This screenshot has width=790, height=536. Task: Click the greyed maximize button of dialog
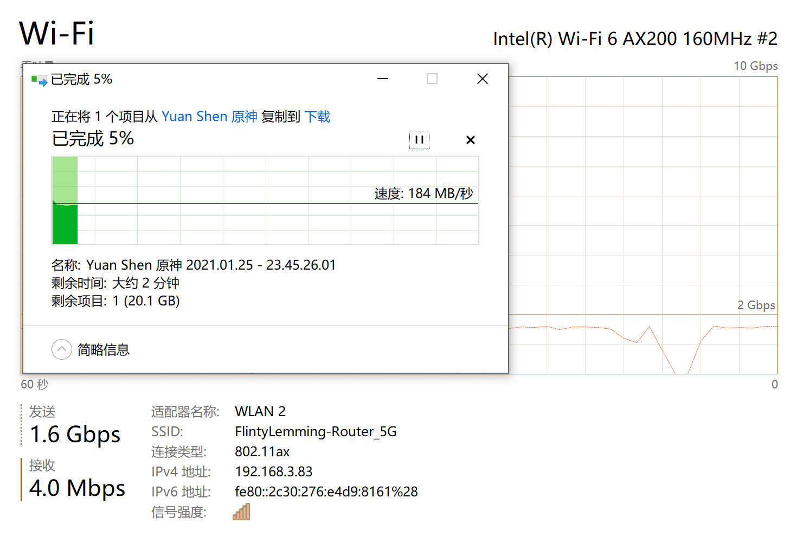click(432, 79)
